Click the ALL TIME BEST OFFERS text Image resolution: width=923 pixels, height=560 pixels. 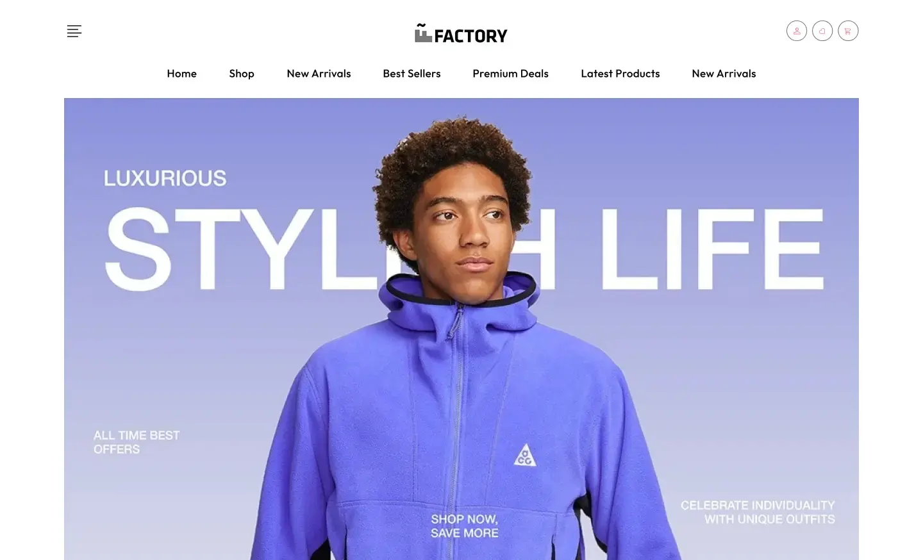(137, 442)
